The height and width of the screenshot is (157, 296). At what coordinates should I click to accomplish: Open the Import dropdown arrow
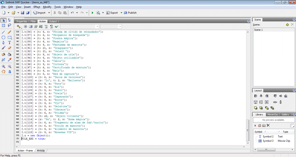coord(49,13)
